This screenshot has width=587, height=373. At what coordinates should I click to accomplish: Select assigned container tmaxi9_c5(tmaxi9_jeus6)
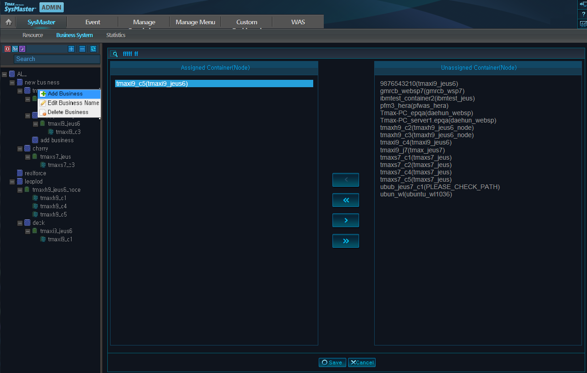(x=214, y=84)
